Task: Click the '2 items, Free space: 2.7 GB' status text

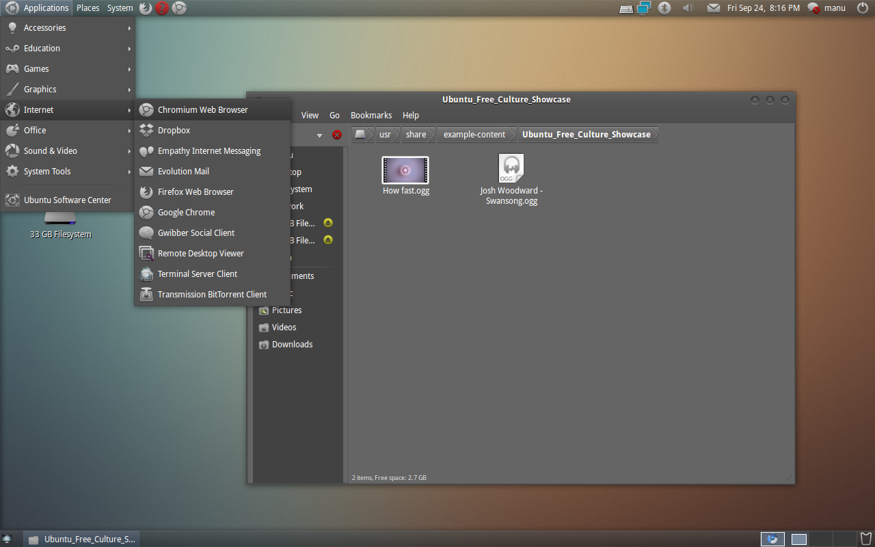Action: point(389,478)
